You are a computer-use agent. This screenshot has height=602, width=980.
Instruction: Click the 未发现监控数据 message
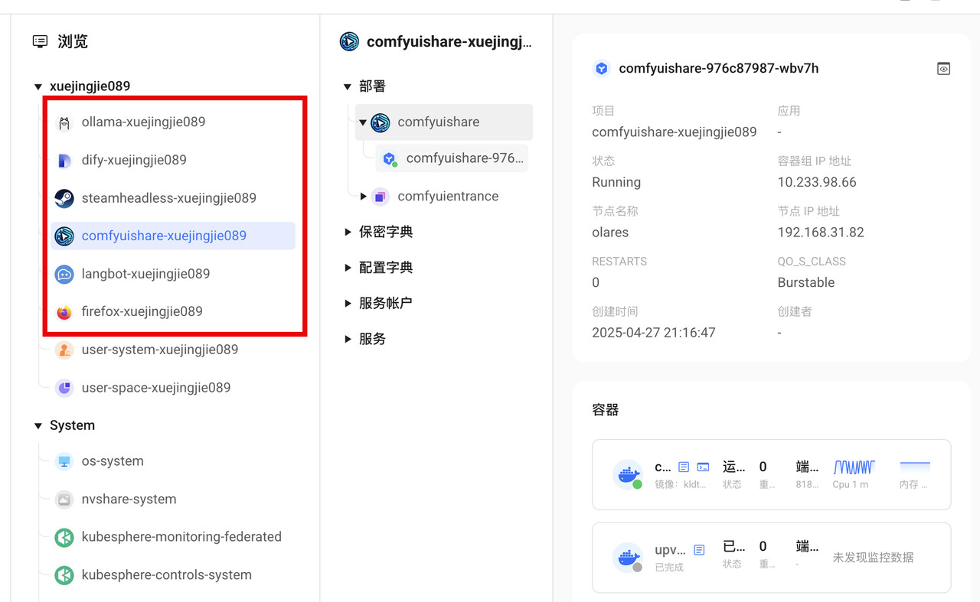point(874,558)
